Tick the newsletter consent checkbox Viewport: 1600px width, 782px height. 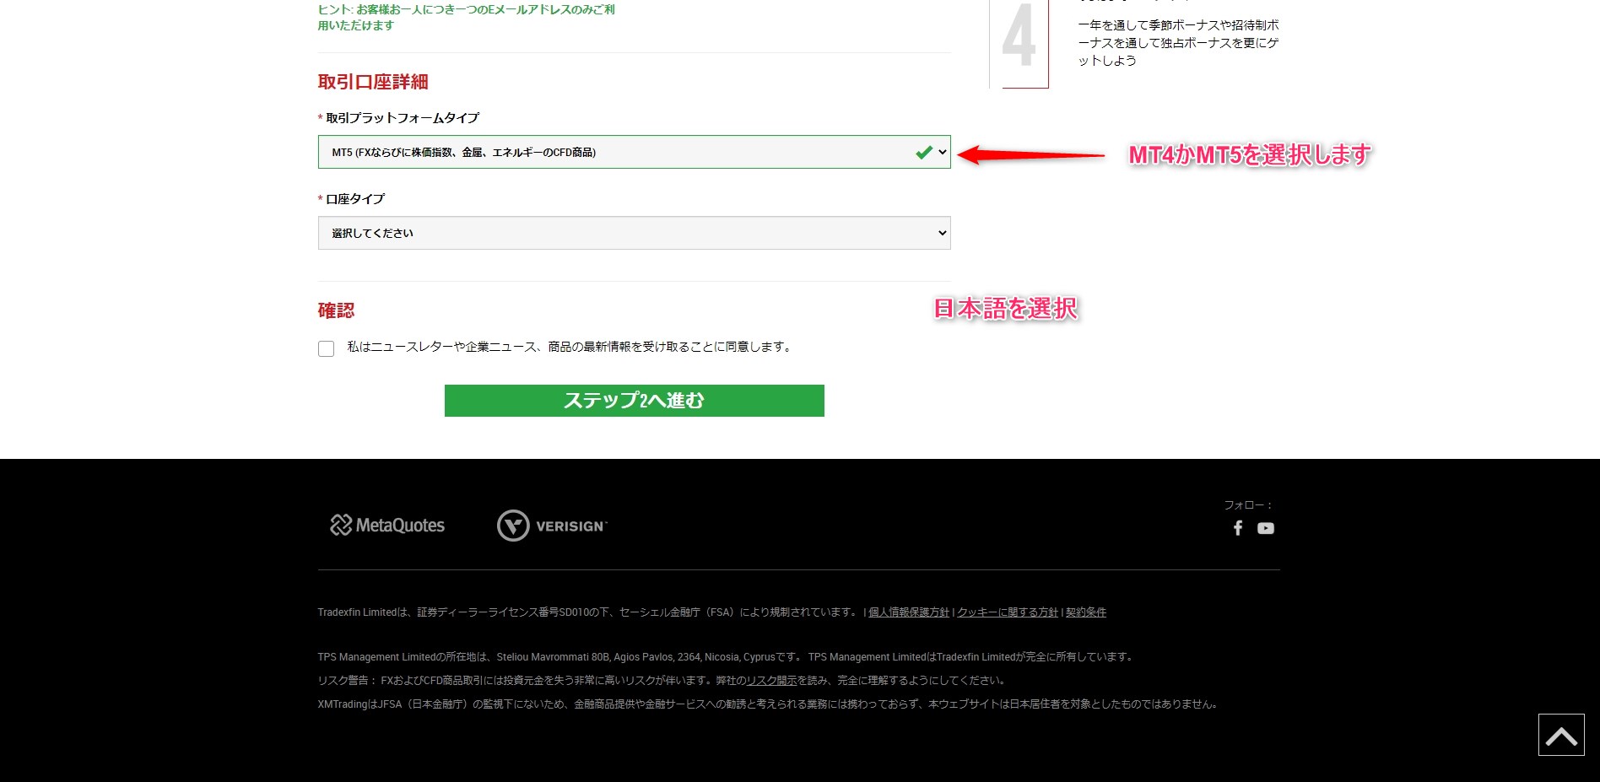click(327, 348)
